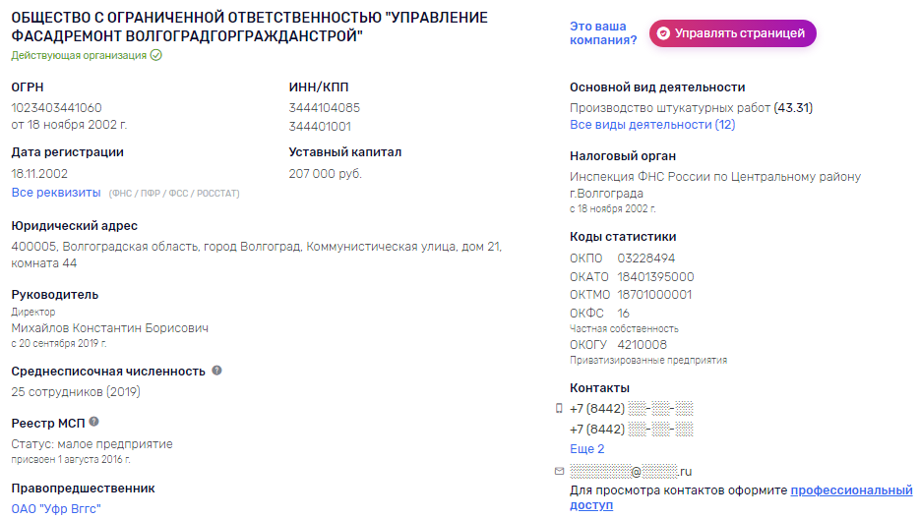Click help icon beside Среднесписочная численность

[216, 371]
